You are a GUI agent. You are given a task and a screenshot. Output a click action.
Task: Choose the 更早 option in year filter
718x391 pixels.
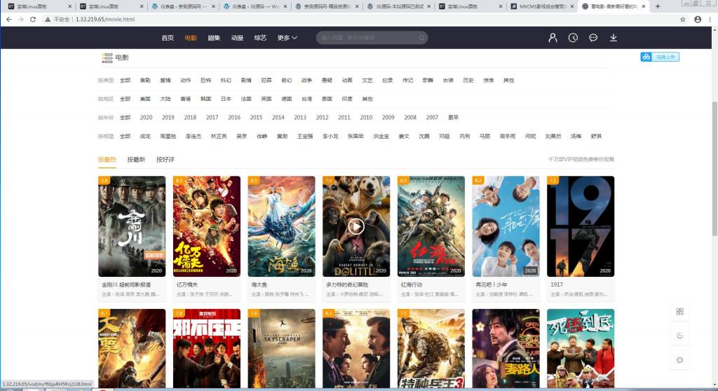point(453,118)
